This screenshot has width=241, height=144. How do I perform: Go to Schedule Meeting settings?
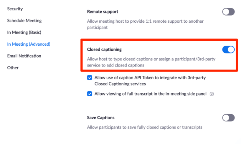24,21
